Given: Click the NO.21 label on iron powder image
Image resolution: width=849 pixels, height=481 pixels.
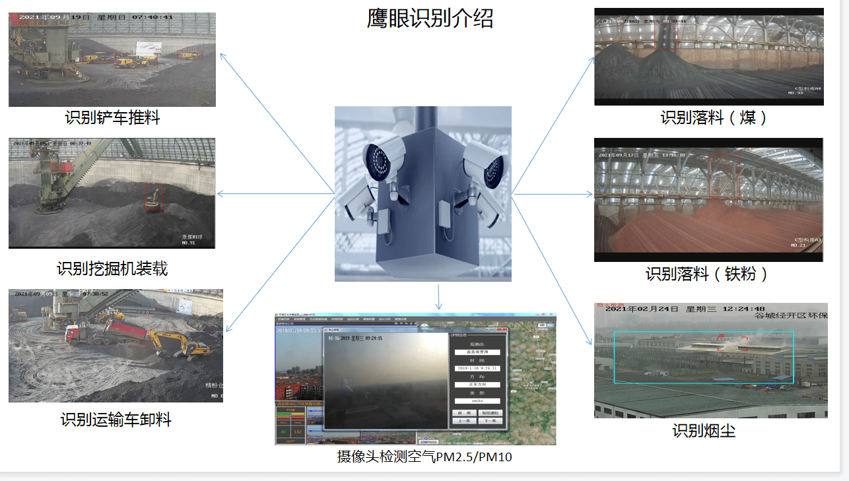Looking at the screenshot, I should 798,245.
